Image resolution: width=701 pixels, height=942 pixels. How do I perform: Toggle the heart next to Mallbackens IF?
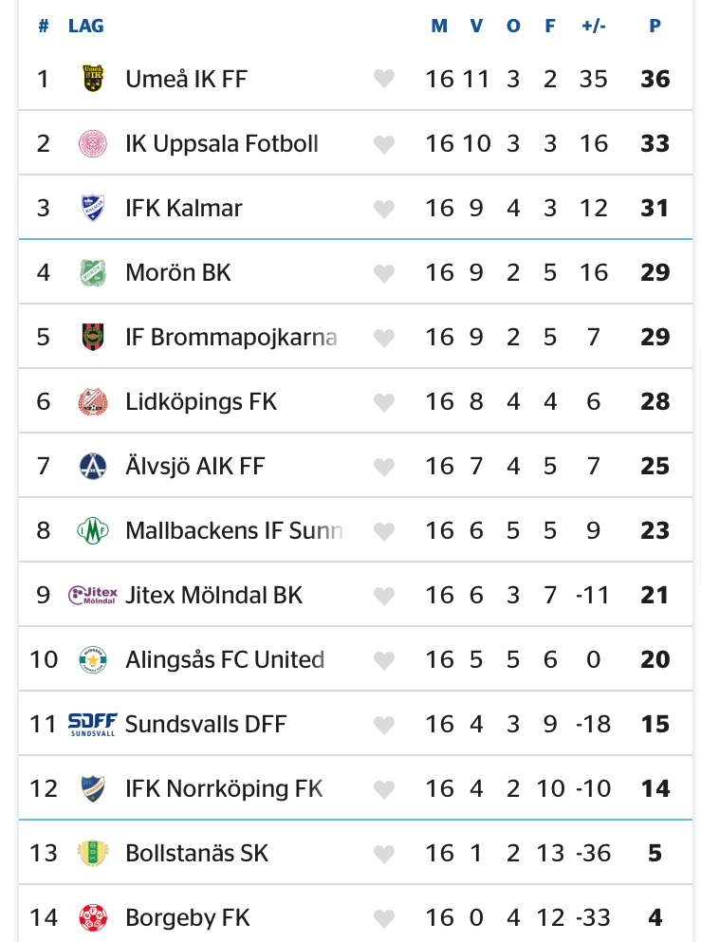pos(383,531)
